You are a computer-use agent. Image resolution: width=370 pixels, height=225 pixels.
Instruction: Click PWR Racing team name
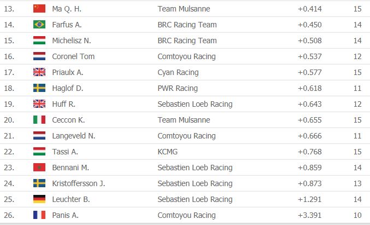pyautogui.click(x=177, y=88)
